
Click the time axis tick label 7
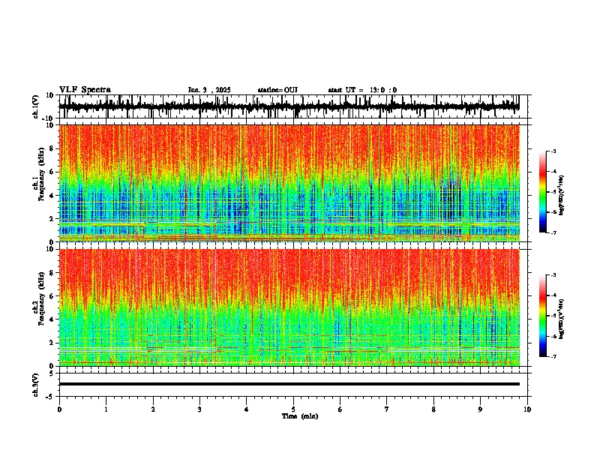coord(387,409)
